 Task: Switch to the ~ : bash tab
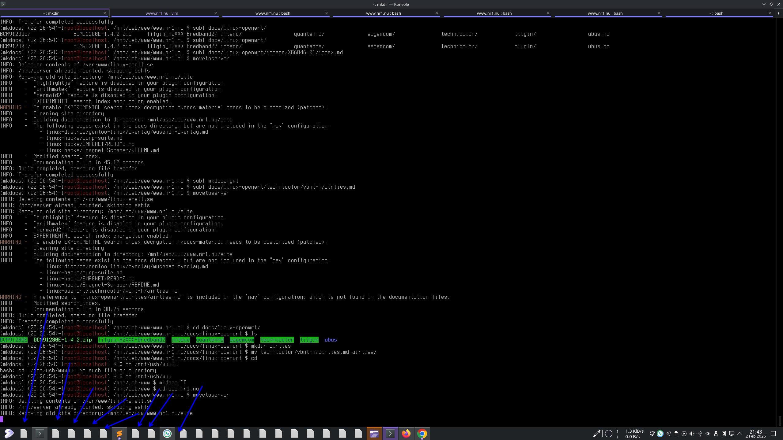716,13
